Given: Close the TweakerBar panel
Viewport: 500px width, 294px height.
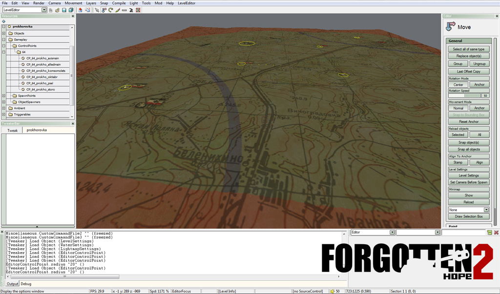Looking at the screenshot, I should pos(73,123).
